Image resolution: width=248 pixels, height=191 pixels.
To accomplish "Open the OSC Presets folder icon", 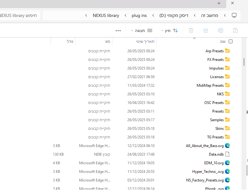I will 227,102.
